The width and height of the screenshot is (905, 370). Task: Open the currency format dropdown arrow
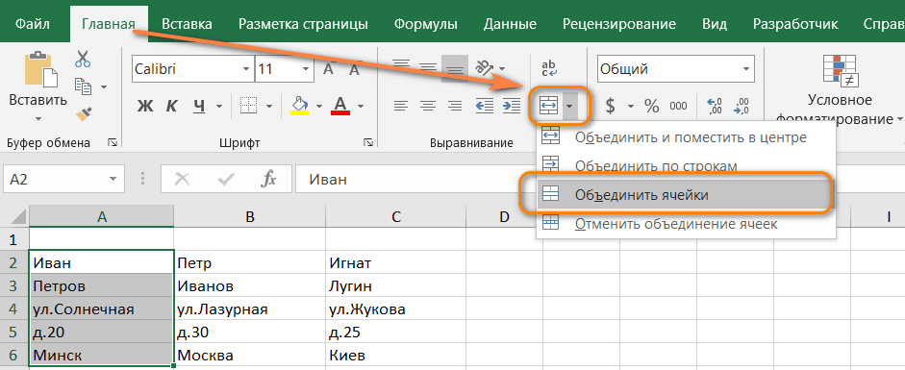pyautogui.click(x=631, y=106)
